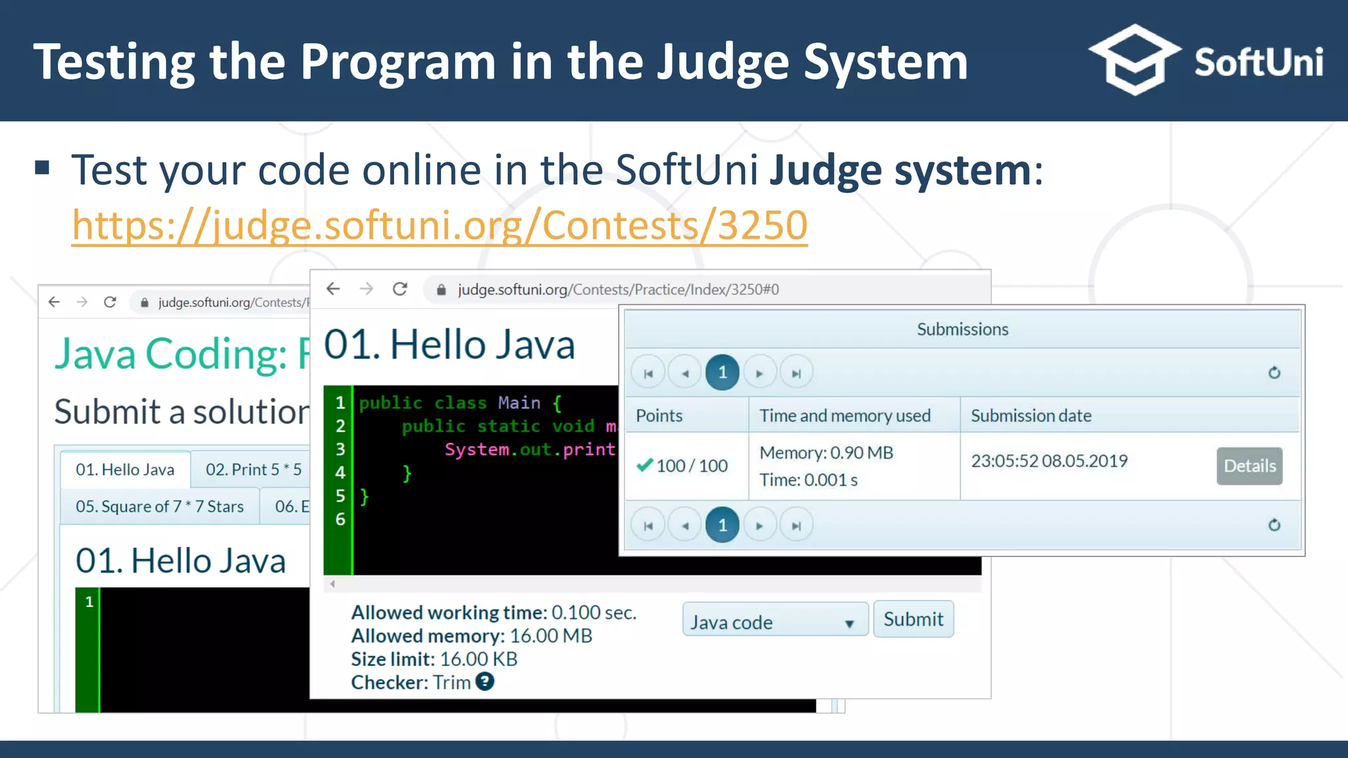
Task: Click the green checkmark next to 100 / 100
Action: pos(644,465)
